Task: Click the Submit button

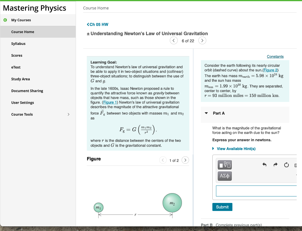Action: pos(222,207)
